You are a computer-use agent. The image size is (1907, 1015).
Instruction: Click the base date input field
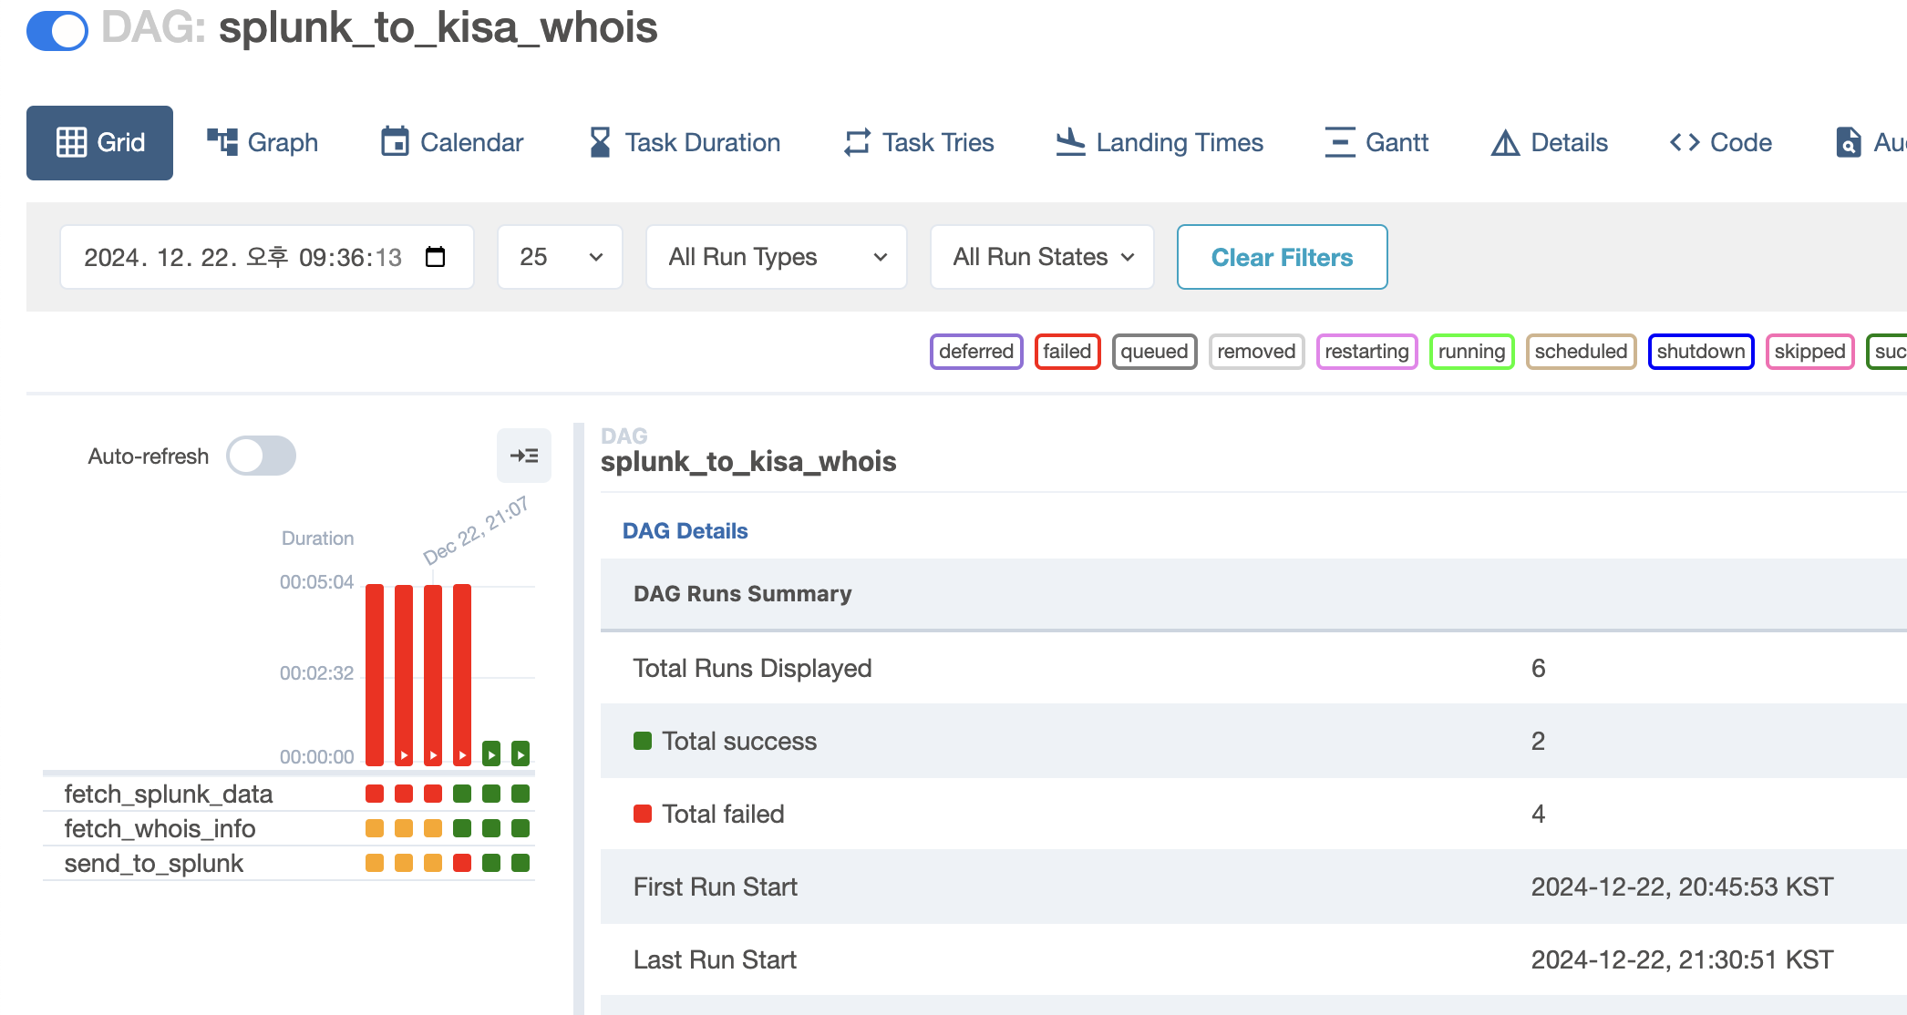(266, 257)
